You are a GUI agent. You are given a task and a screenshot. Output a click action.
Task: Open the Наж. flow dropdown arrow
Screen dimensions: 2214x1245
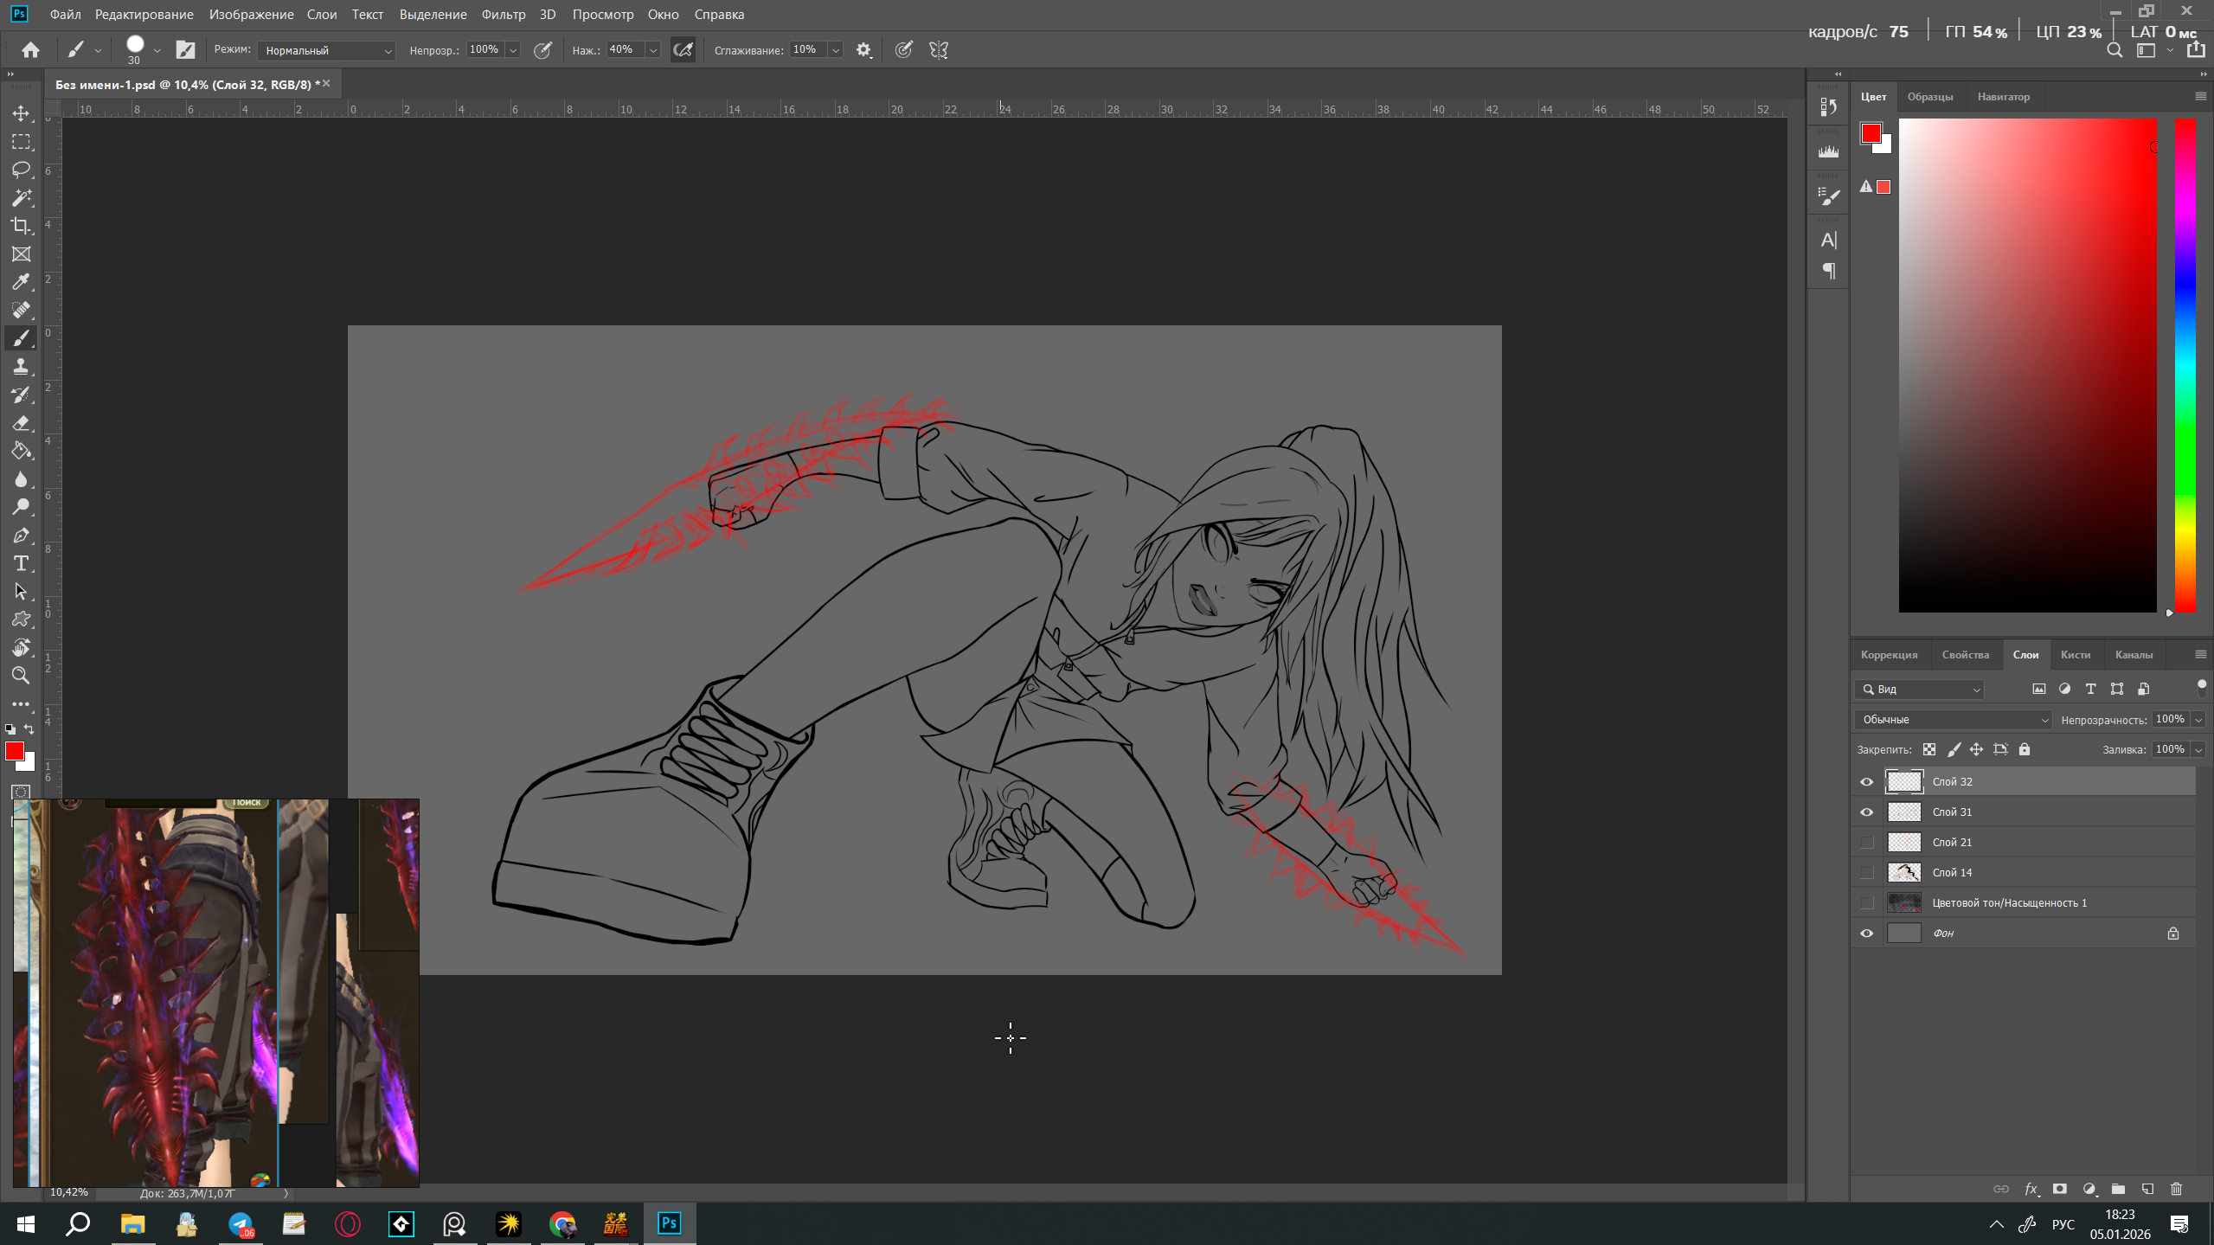click(653, 50)
